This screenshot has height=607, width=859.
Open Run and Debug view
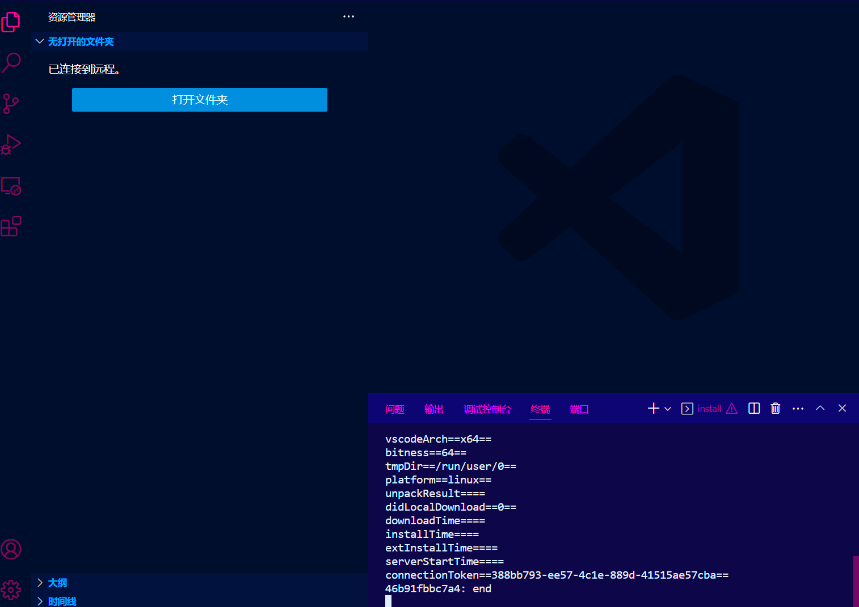[x=11, y=145]
